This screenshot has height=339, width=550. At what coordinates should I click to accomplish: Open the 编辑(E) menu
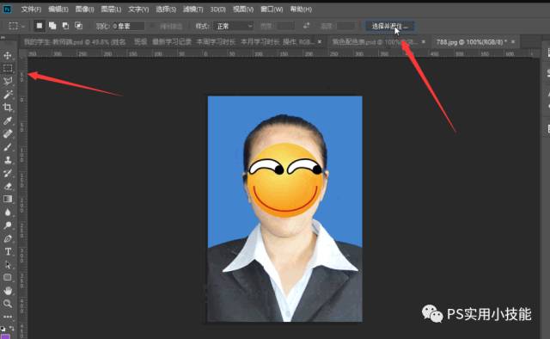click(x=58, y=9)
